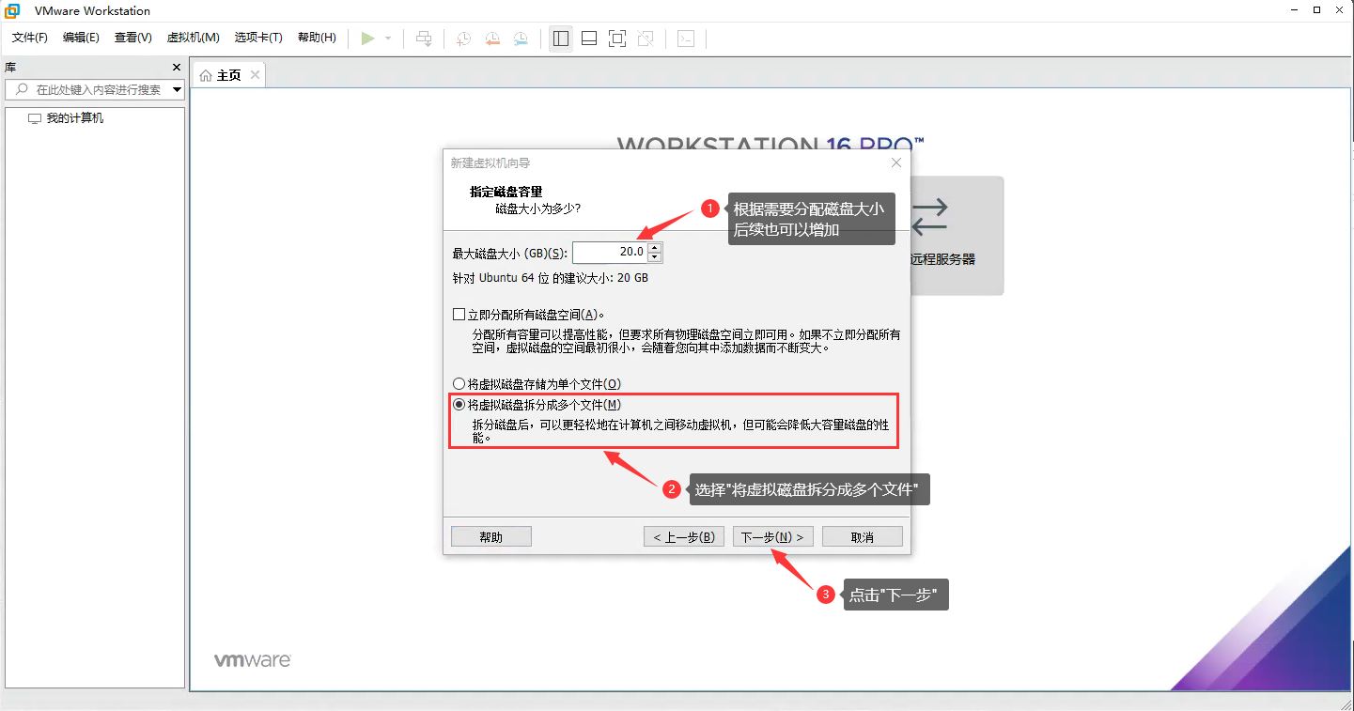1354x711 pixels.
Task: Click the send Ctrl+Alt+Del toolbar icon
Action: click(x=425, y=39)
